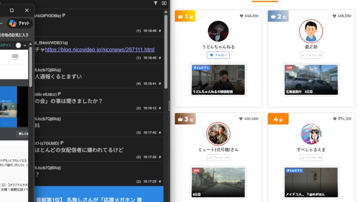Click hash icon of 15:18:41 comment
This screenshot has width=359, height=202.
[160, 84]
